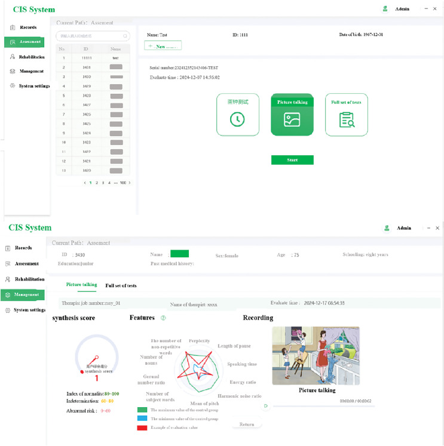The height and width of the screenshot is (446, 444).
Task: Open System settings in lower window sidebar
Action: coord(30,310)
